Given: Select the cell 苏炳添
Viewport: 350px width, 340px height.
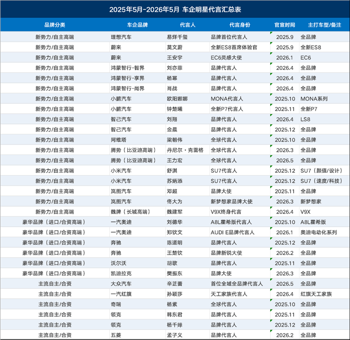Looking at the screenshot, I should (175, 181).
